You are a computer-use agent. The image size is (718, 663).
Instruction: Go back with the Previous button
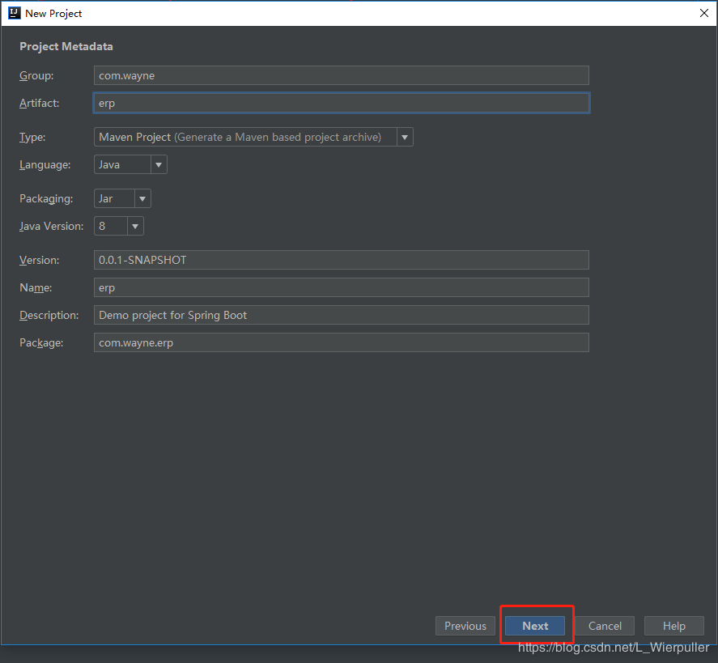pyautogui.click(x=465, y=626)
